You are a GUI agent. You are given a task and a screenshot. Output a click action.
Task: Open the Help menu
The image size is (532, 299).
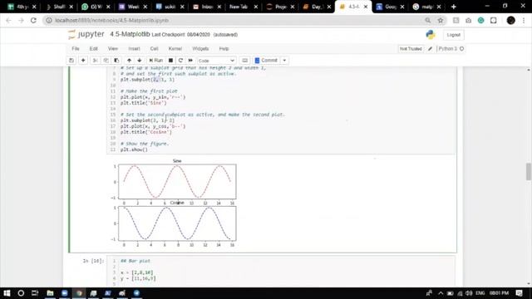pyautogui.click(x=224, y=49)
